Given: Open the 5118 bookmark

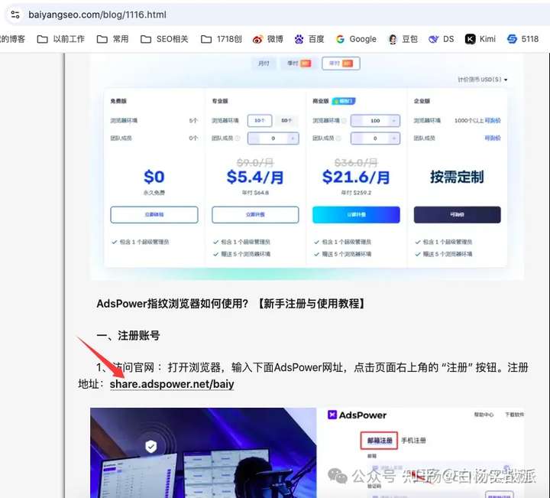Looking at the screenshot, I should click(x=522, y=39).
